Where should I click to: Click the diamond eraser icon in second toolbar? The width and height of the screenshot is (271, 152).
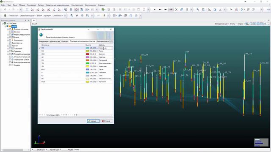77,16
